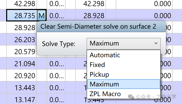This screenshot has width=182, height=104.
Task: Click the 13.443 cell in the left column
Action: (22, 88)
